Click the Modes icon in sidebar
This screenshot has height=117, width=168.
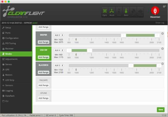pos(3,54)
